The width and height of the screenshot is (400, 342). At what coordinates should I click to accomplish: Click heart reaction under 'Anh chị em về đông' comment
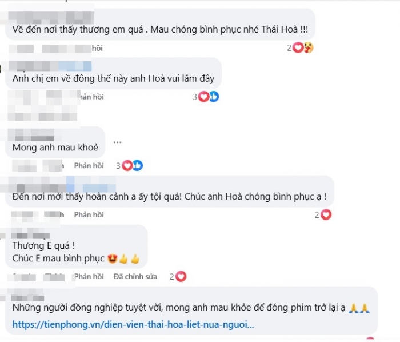point(203,97)
